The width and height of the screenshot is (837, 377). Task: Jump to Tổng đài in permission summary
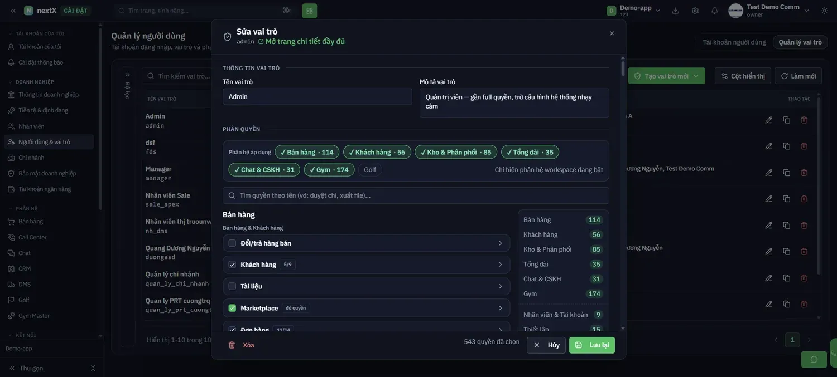pos(562,264)
